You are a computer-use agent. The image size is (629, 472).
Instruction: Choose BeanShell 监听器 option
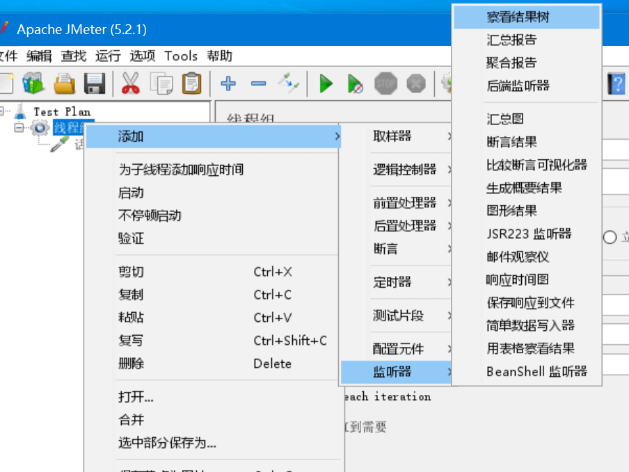[x=527, y=371]
